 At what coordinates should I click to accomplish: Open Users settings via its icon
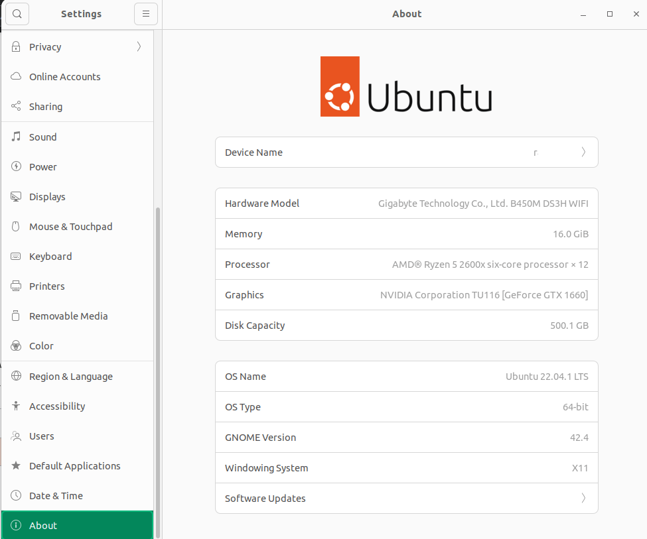pyautogui.click(x=15, y=436)
